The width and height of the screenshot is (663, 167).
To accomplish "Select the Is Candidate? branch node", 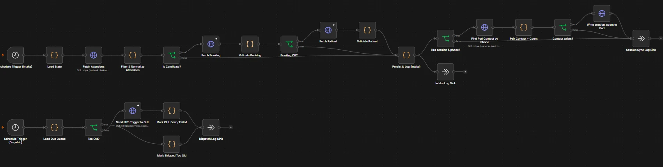I will tap(172, 56).
